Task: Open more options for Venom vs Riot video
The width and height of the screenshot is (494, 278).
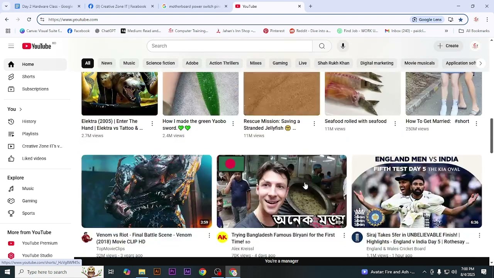Action: 209,235
